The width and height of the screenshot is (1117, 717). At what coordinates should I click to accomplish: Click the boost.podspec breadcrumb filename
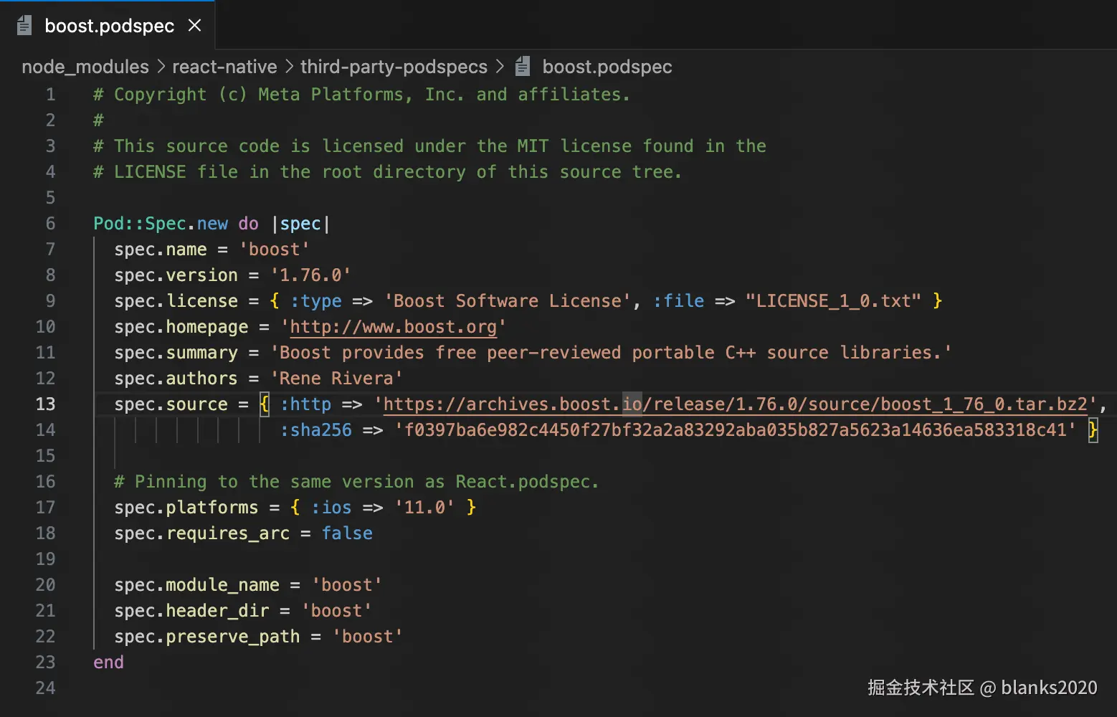pyautogui.click(x=607, y=67)
